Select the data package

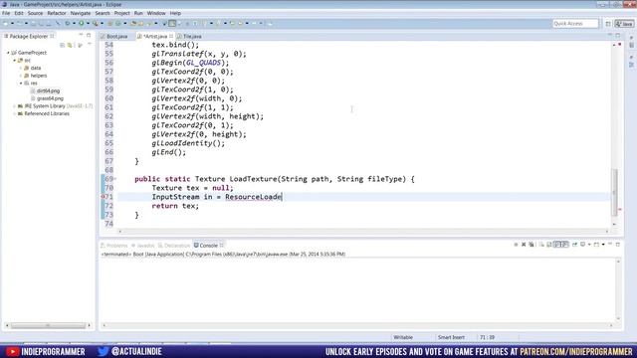click(x=36, y=69)
